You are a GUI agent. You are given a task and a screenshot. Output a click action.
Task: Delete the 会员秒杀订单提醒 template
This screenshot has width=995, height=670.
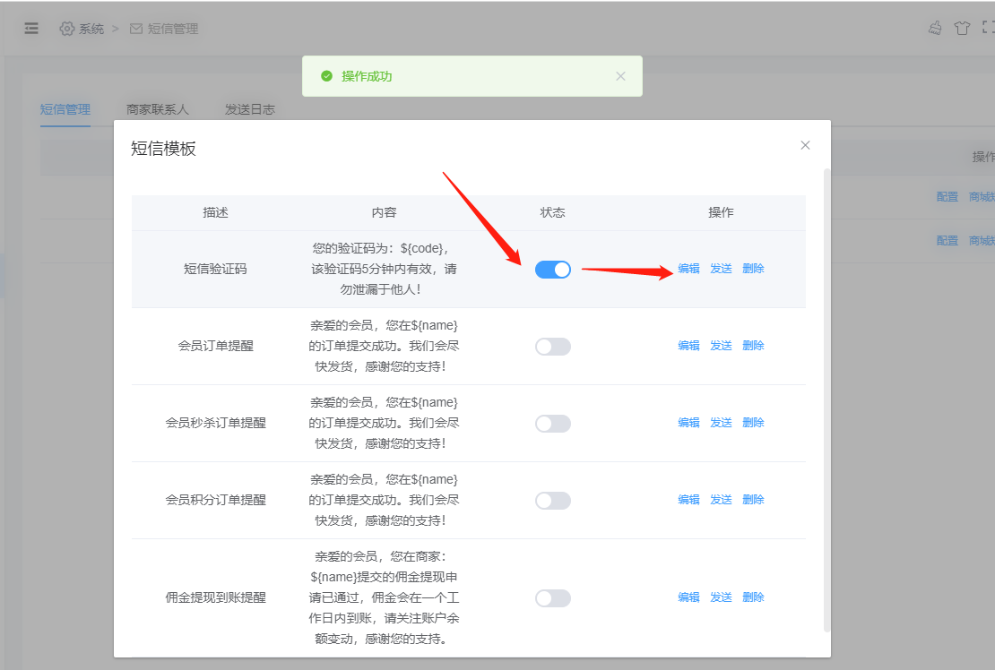[x=753, y=423]
